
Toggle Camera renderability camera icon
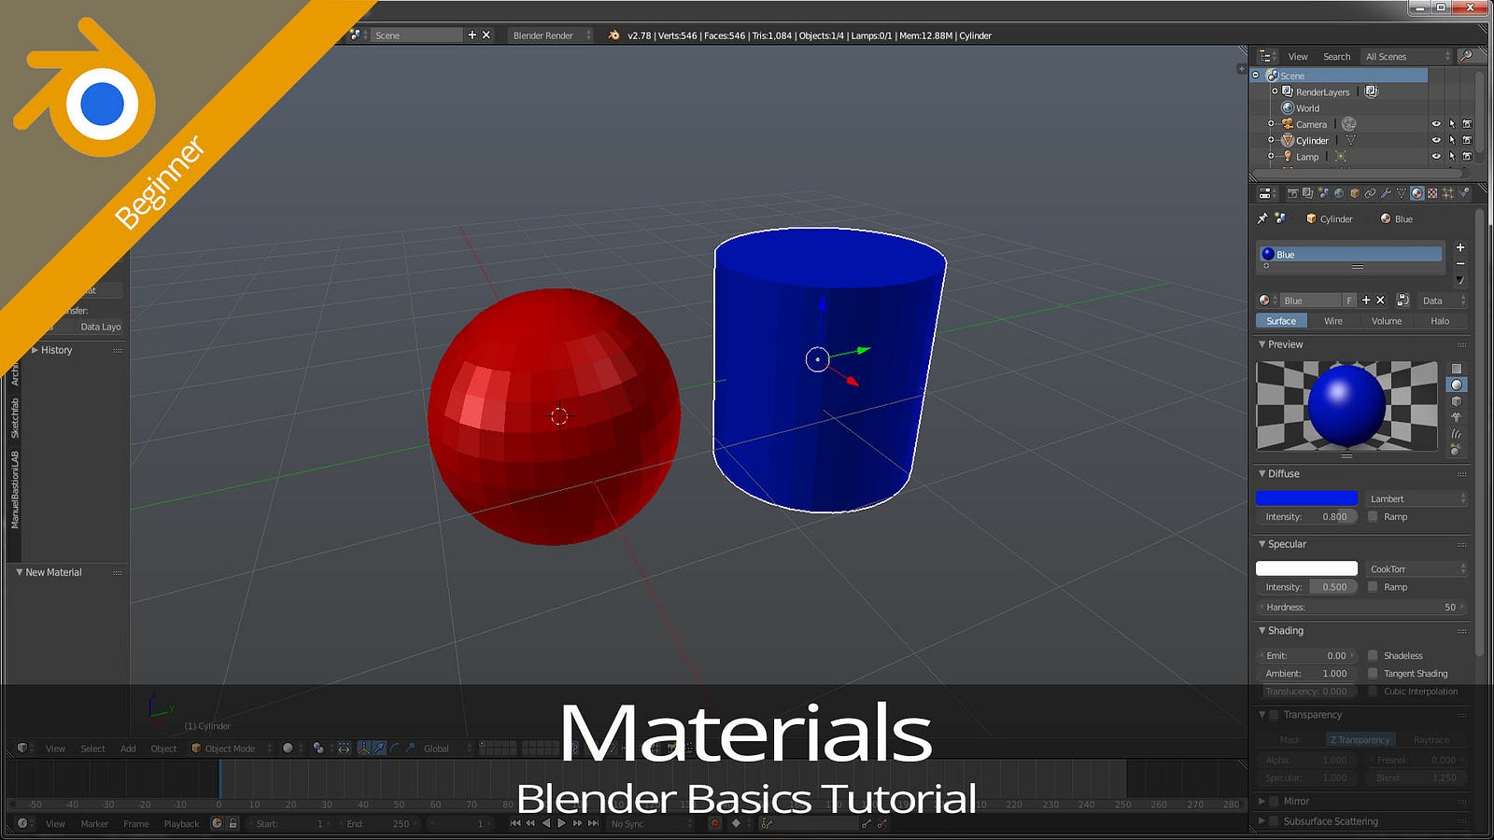click(x=1467, y=124)
